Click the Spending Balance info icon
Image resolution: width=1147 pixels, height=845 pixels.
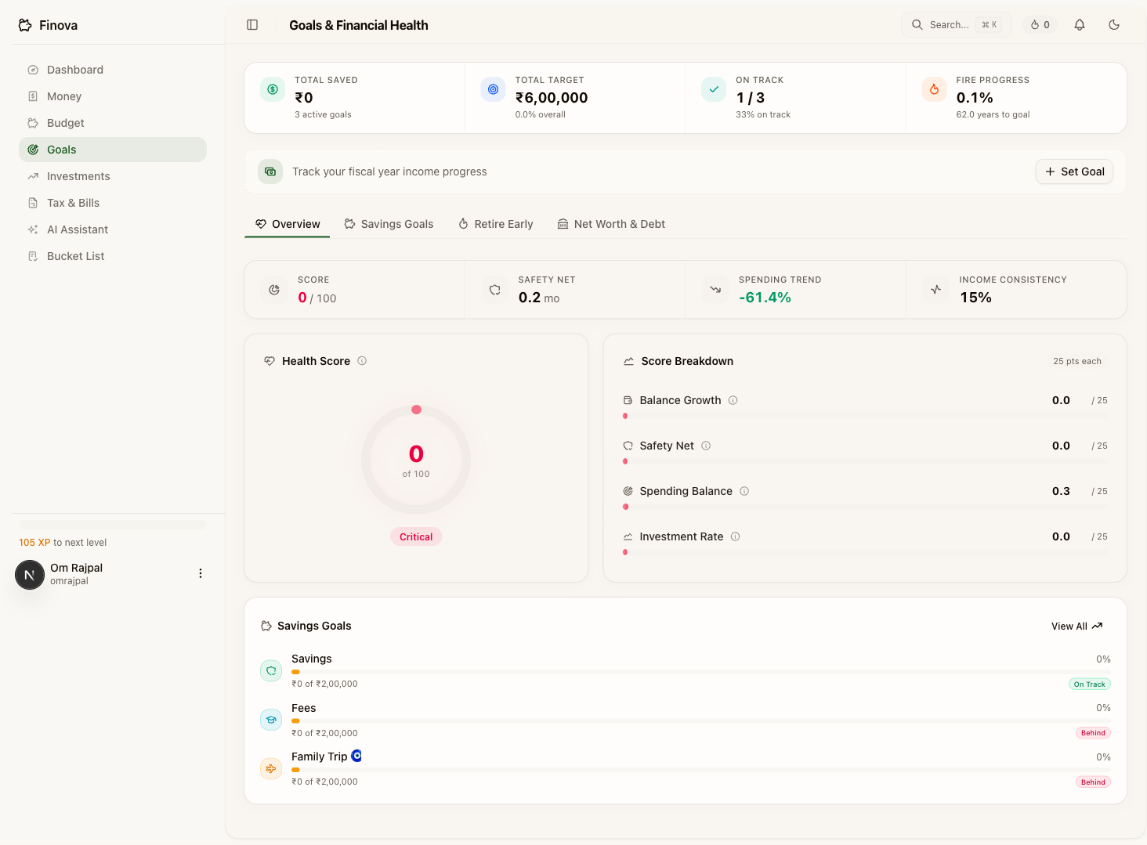point(744,491)
